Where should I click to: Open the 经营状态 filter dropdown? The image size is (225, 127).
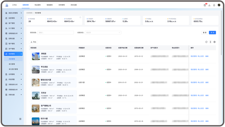[x=103, y=33]
